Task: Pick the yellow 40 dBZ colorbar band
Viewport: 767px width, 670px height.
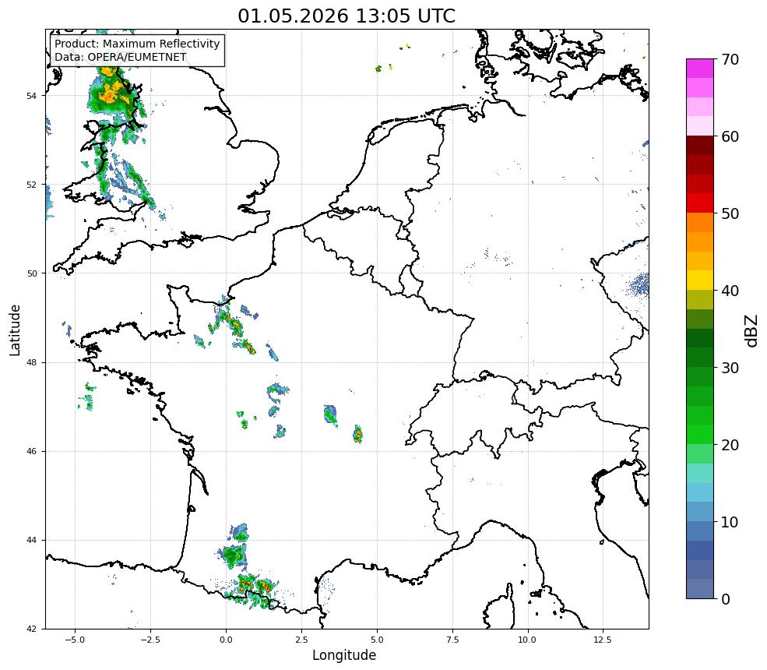Action: click(x=699, y=280)
